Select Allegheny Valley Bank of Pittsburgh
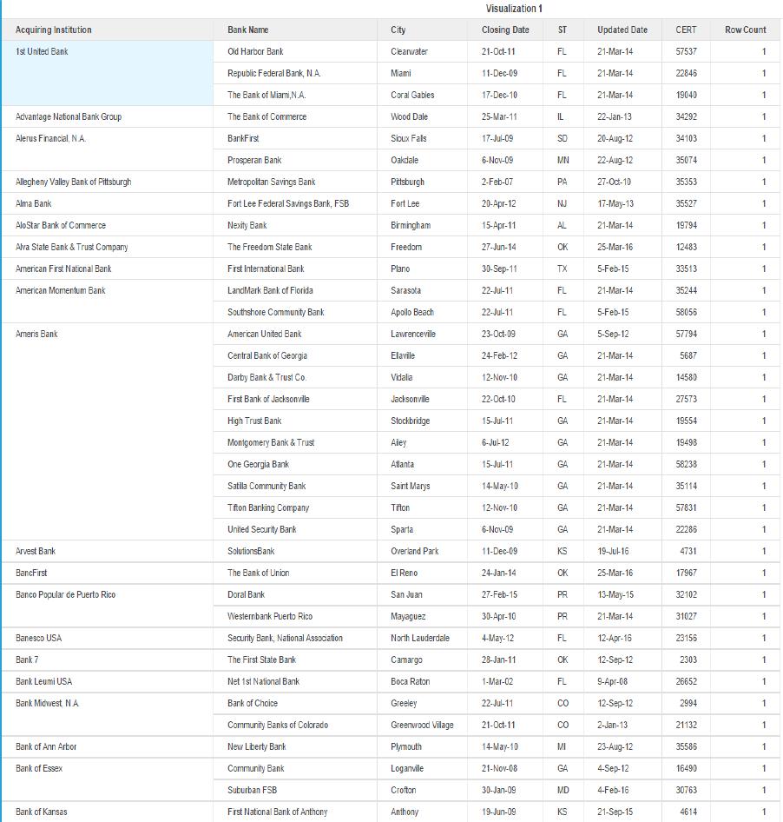This screenshot has height=822, width=783. click(x=108, y=182)
